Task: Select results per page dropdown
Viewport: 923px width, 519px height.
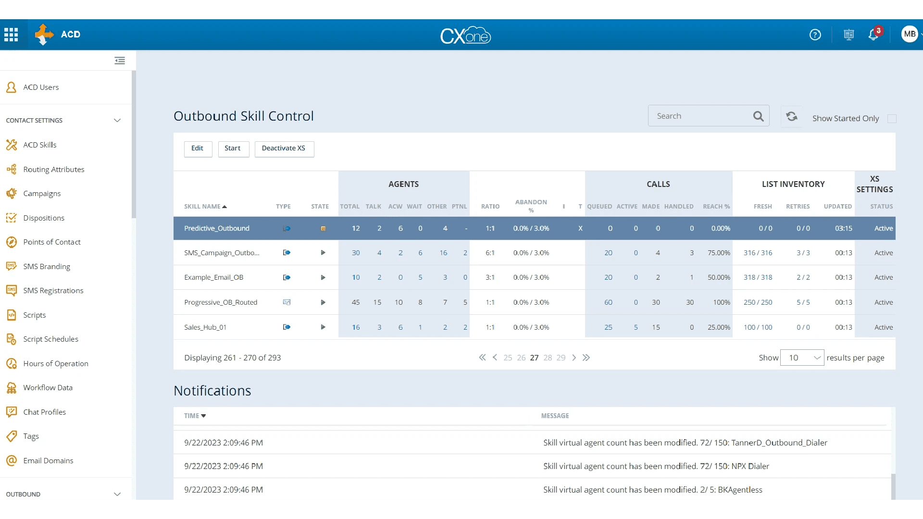Action: point(802,358)
